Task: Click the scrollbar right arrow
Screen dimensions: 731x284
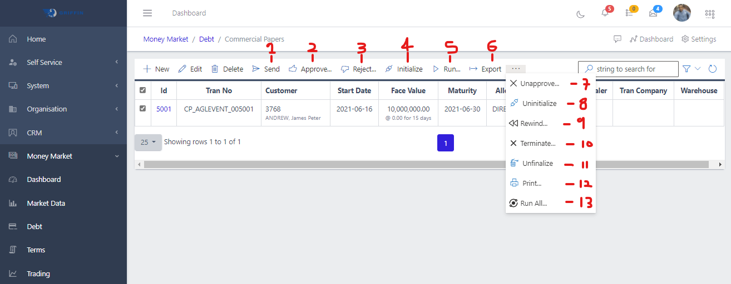Action: coord(720,165)
